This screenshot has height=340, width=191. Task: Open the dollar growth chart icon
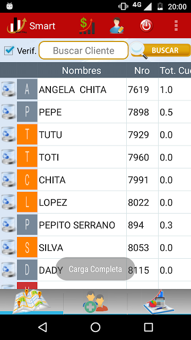coord(87,26)
